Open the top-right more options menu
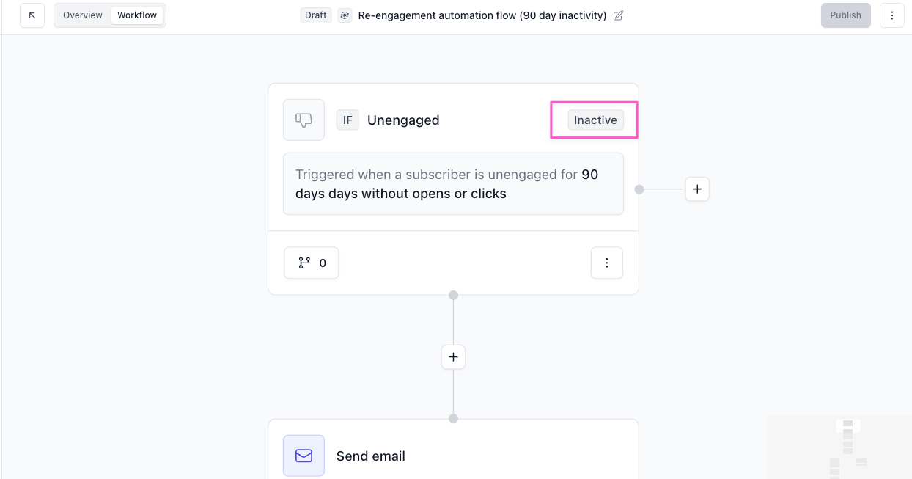The image size is (912, 479). point(891,15)
